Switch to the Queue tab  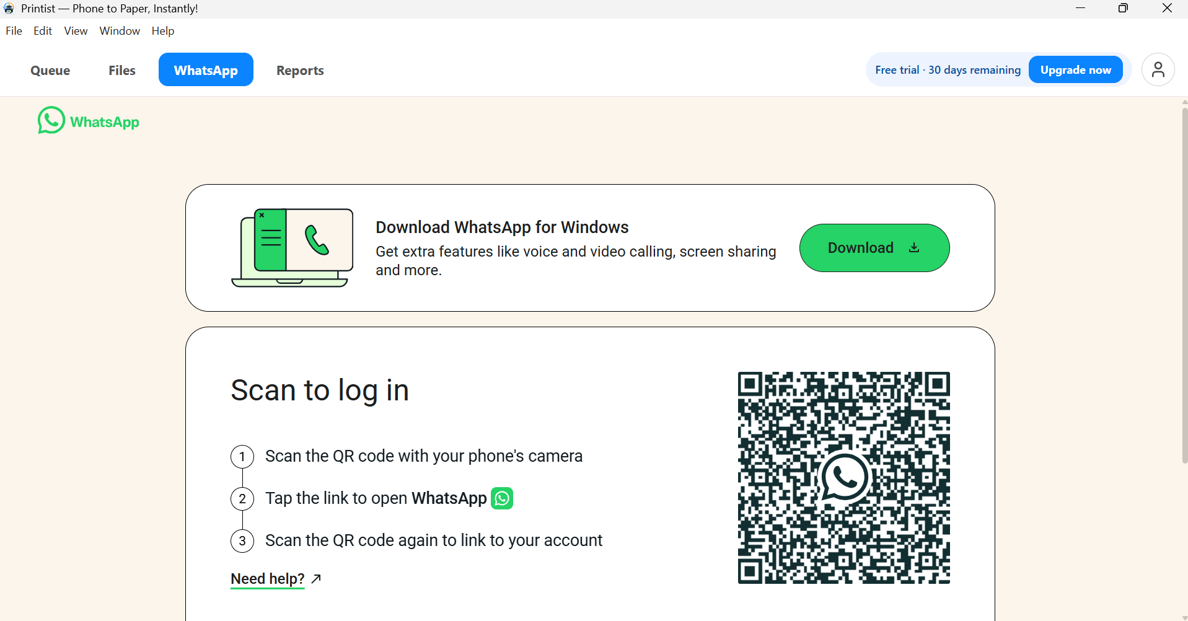[x=50, y=70]
